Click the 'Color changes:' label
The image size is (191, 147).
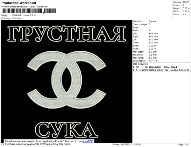click(x=140, y=24)
